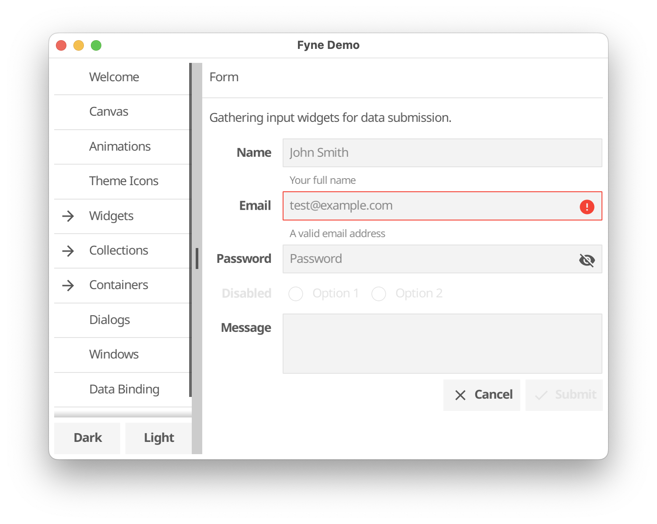
Task: Expand the Collections tree arrow
Action: [68, 251]
